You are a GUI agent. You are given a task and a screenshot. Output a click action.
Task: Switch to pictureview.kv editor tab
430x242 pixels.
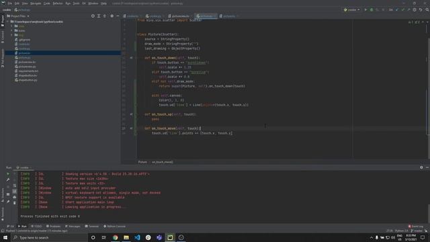click(179, 16)
